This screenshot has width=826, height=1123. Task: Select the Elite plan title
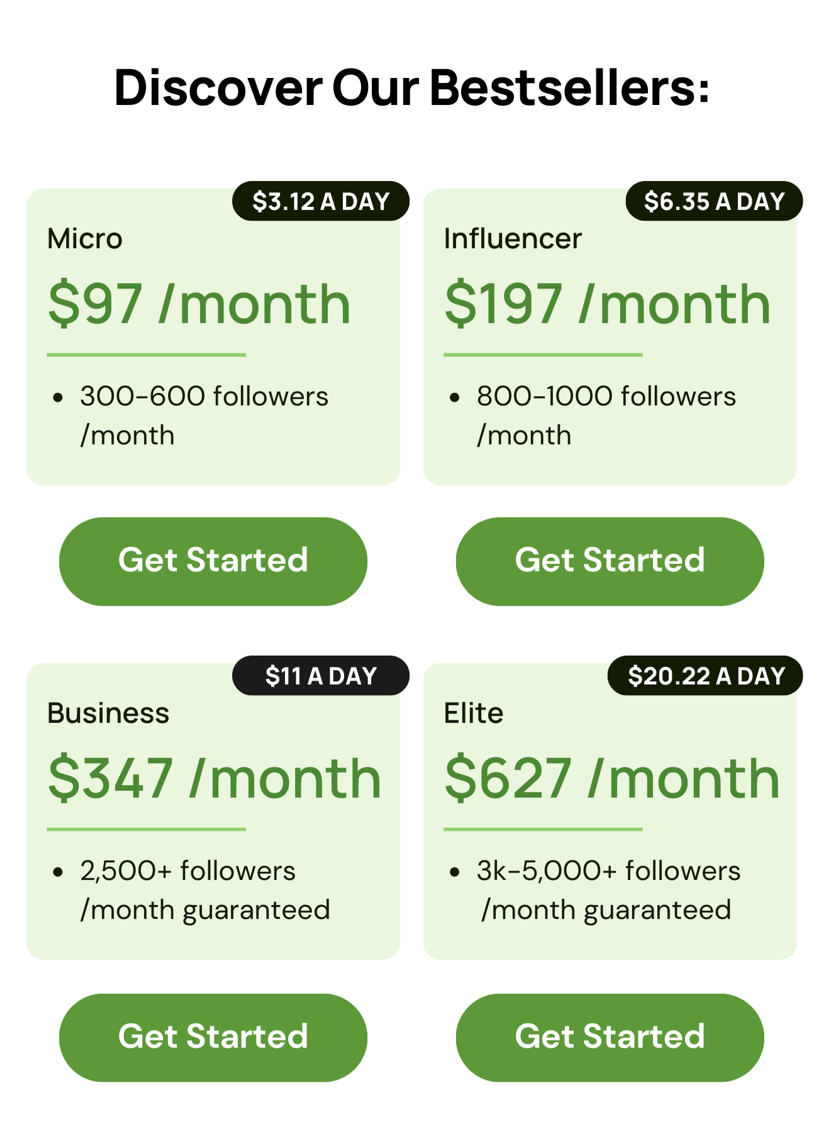coord(474,714)
